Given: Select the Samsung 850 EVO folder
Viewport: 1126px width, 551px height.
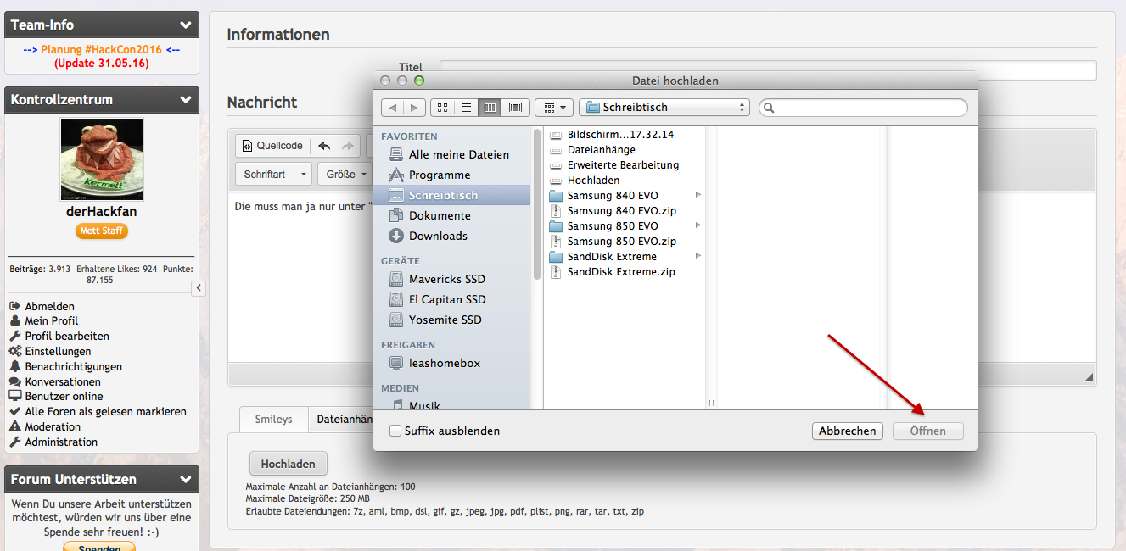Looking at the screenshot, I should [613, 226].
